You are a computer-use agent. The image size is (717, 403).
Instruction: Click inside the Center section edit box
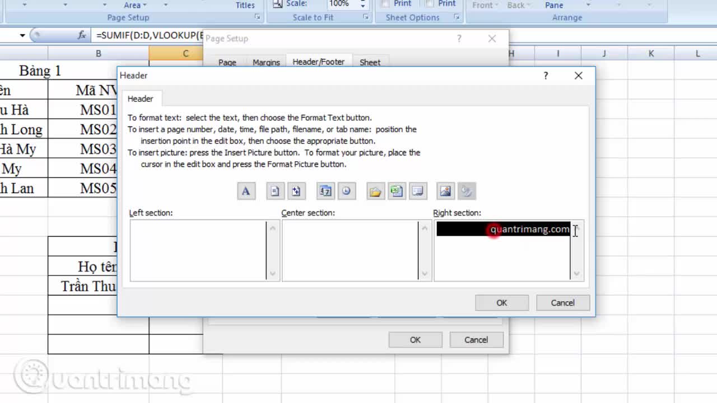(x=350, y=250)
